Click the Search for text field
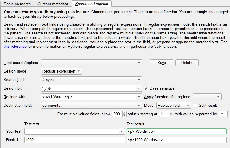This screenshot has height=148, width=230. pos(89,88)
